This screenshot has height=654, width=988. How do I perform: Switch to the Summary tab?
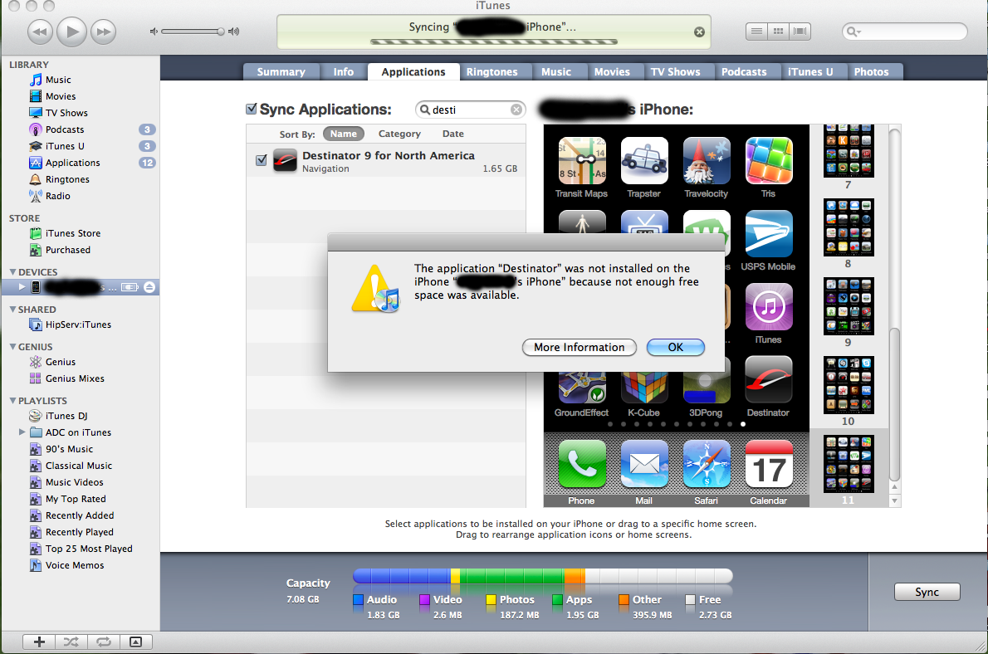pos(281,72)
